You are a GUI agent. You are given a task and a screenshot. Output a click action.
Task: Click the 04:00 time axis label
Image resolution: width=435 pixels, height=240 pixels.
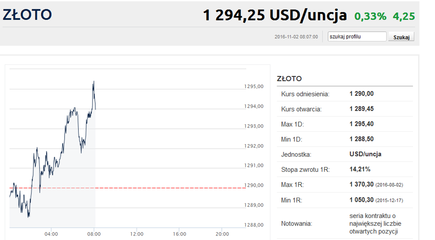pyautogui.click(x=51, y=234)
